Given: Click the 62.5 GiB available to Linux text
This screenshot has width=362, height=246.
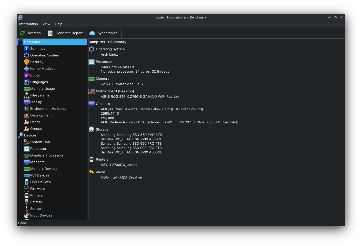Looking at the screenshot, I should [x=122, y=84].
